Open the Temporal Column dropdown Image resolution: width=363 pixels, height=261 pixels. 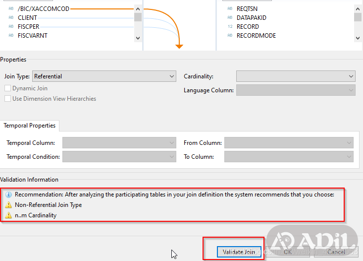[x=119, y=143]
